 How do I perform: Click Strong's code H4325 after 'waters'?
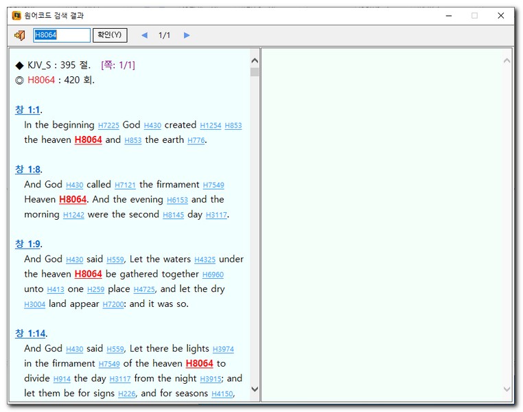205,260
